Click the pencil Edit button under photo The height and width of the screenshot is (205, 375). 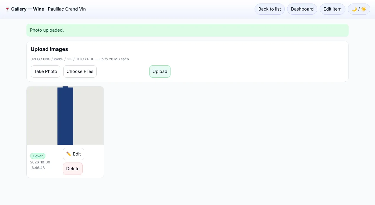click(74, 154)
